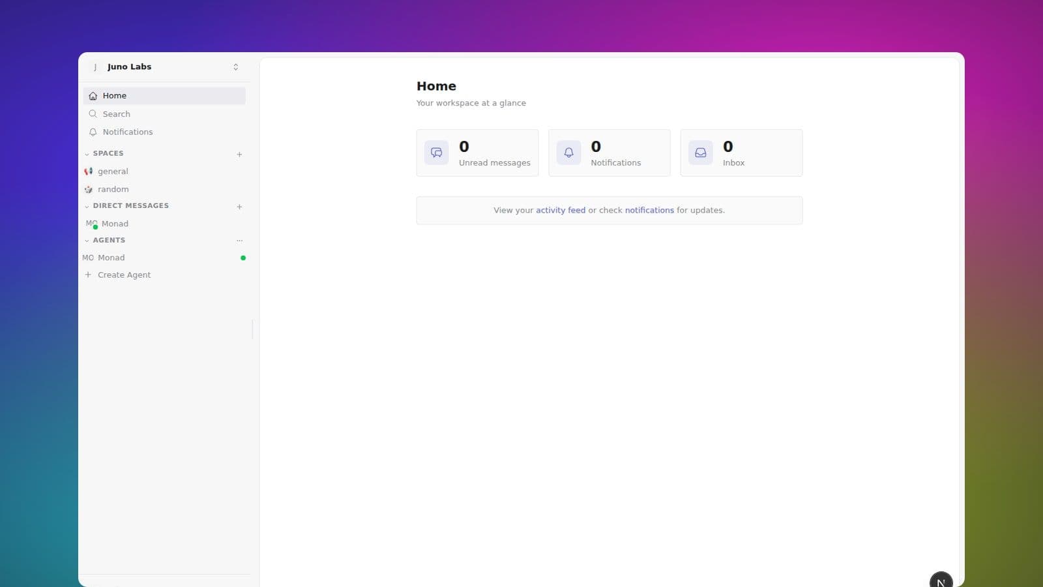This screenshot has width=1043, height=587.
Task: Open the Agents section options menu
Action: tap(239, 241)
